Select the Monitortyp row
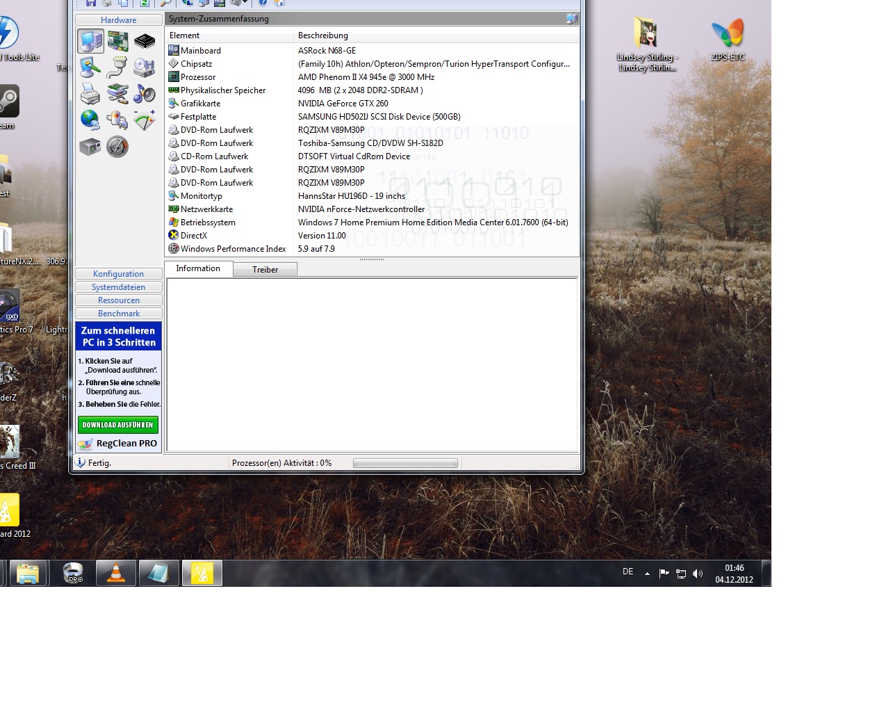The width and height of the screenshot is (893, 712). pos(372,196)
